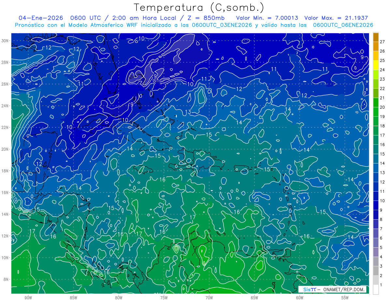
Task: Select the 75W longitude axis label
Action: 164,298
